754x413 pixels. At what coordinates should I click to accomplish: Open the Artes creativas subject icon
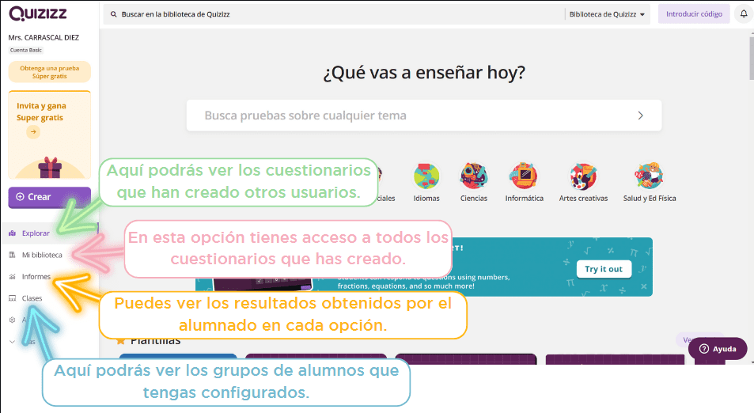pos(583,176)
